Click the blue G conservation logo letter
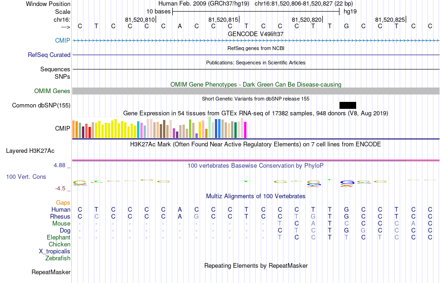440x283 pixels. [x=347, y=182]
